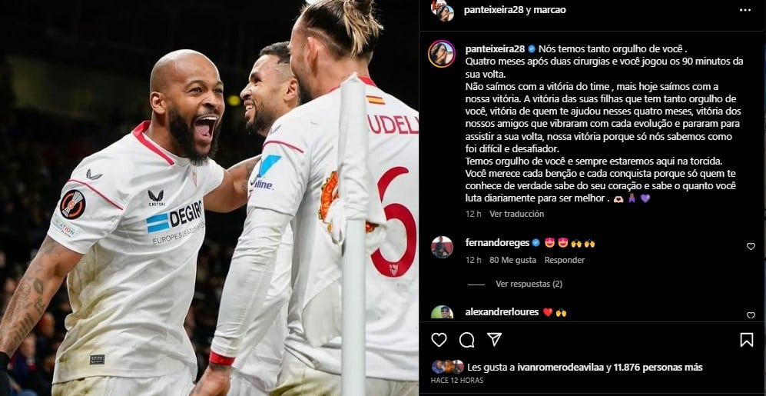Click alexandrerloures's profile avatar

coord(442,312)
